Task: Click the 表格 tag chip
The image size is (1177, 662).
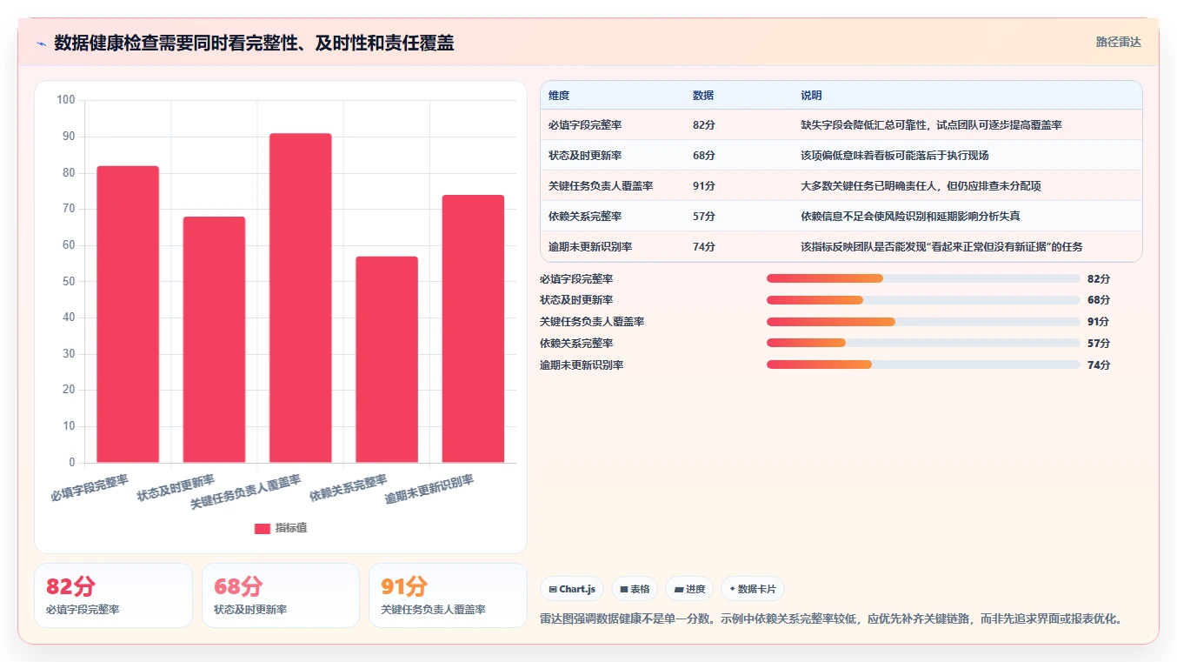Action: pos(635,589)
